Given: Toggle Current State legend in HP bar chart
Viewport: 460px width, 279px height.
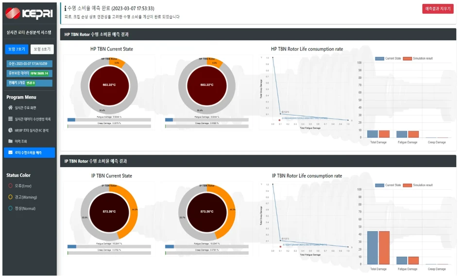Looking at the screenshot, I should 388,58.
